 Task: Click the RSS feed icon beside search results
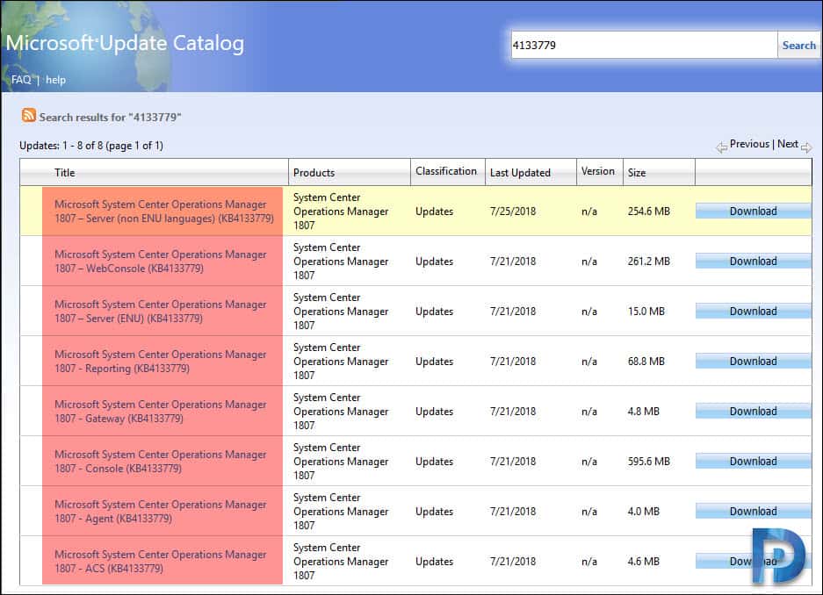click(x=29, y=115)
